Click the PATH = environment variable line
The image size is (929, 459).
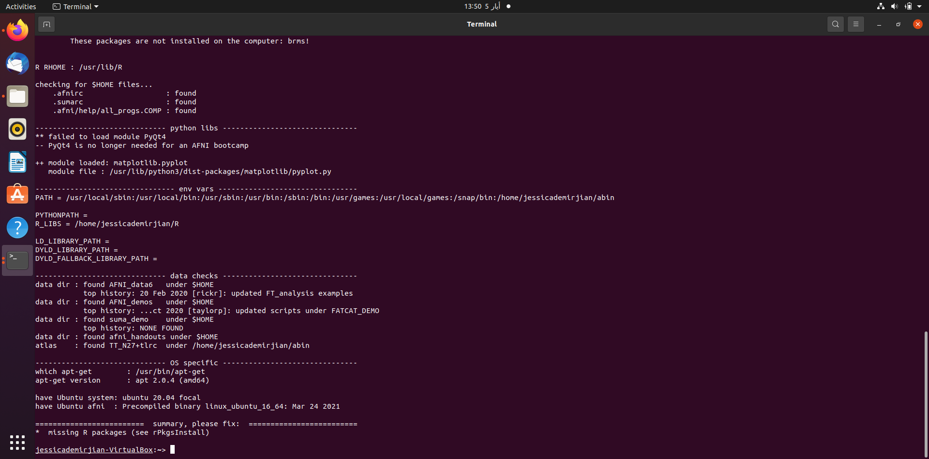(325, 198)
